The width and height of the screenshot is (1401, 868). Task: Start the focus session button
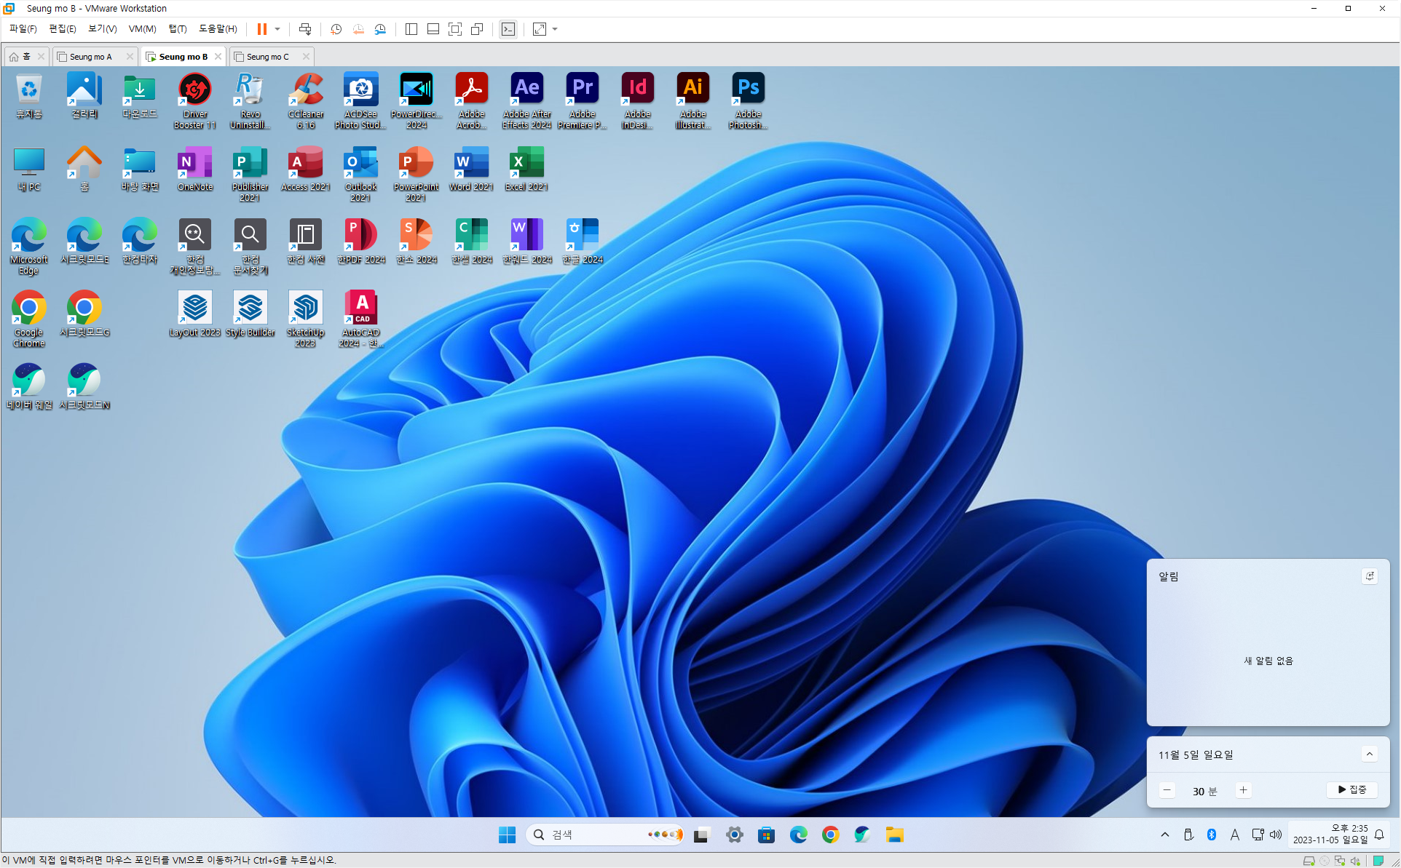pyautogui.click(x=1351, y=790)
